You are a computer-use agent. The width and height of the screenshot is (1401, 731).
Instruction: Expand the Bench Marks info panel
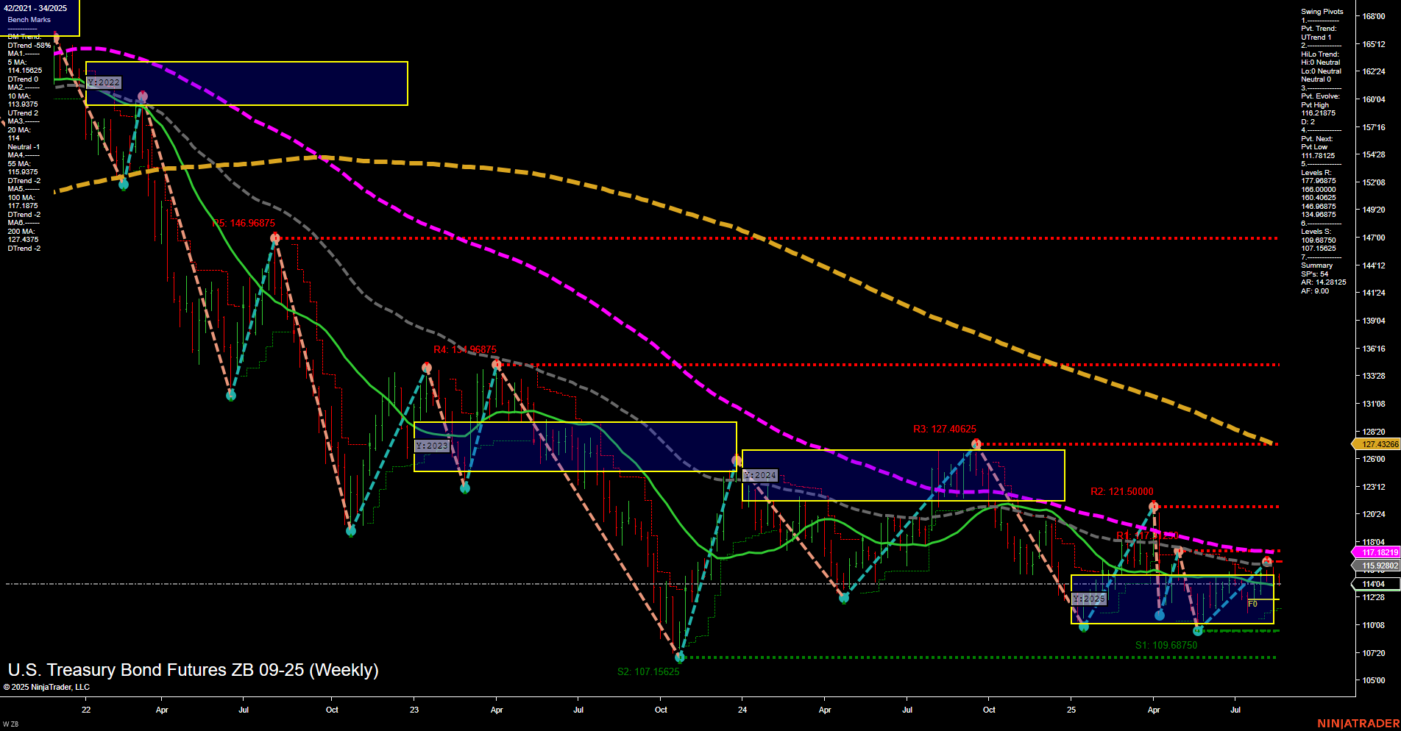pos(29,20)
